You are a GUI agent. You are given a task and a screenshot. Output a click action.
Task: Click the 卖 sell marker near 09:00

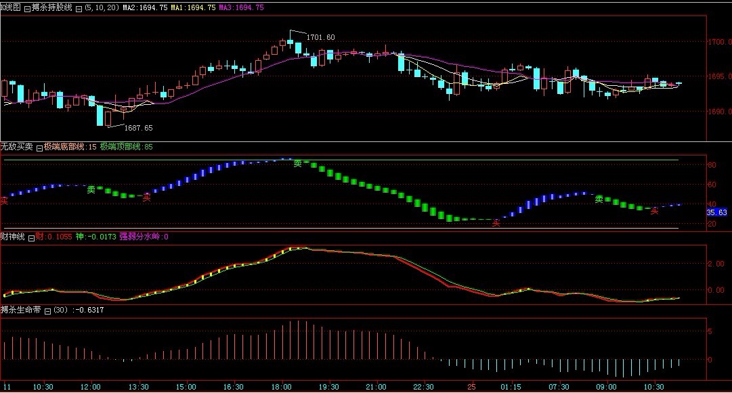tap(599, 200)
